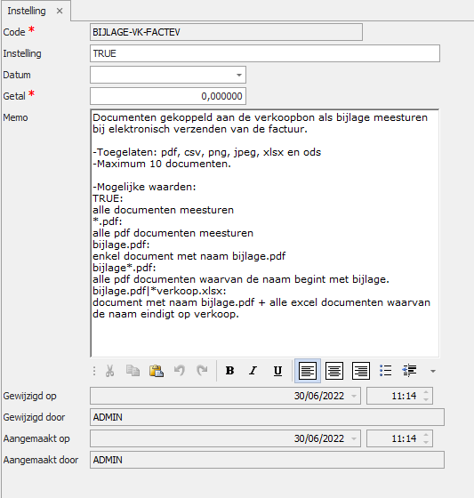
Task: Click the Cut scissors icon in memo toolbar
Action: coord(110,371)
